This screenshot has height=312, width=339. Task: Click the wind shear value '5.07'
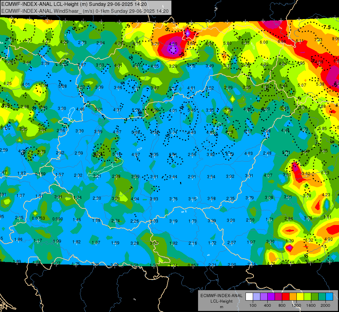[302, 85]
